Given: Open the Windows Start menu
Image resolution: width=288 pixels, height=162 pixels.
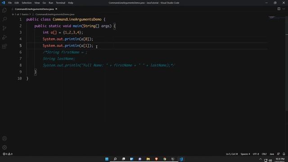Looking at the screenshot, I should pyautogui.click(x=107, y=159).
